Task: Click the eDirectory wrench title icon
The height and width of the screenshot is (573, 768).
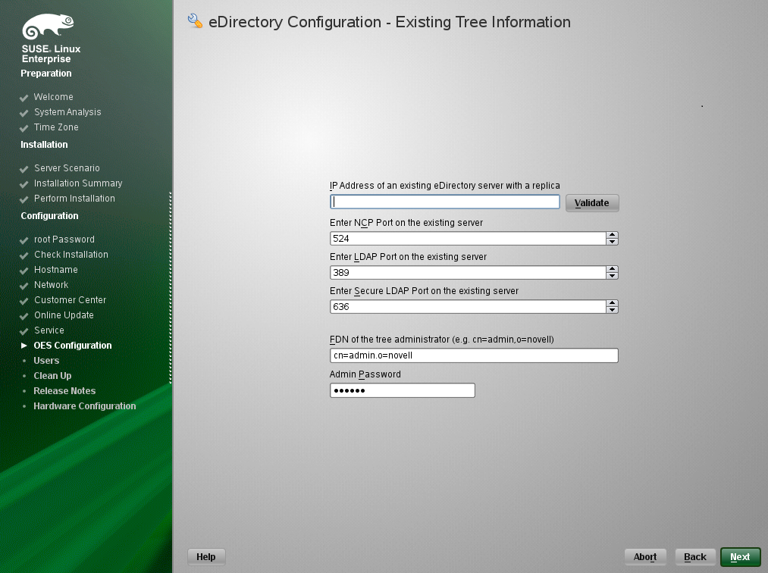Action: click(195, 21)
